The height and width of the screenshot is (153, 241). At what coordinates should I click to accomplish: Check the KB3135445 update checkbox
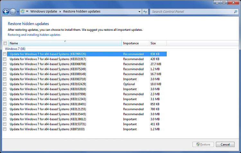pos(5,114)
